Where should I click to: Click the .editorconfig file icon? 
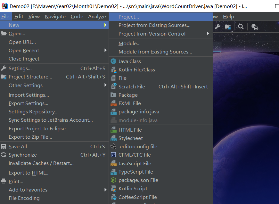113,147
